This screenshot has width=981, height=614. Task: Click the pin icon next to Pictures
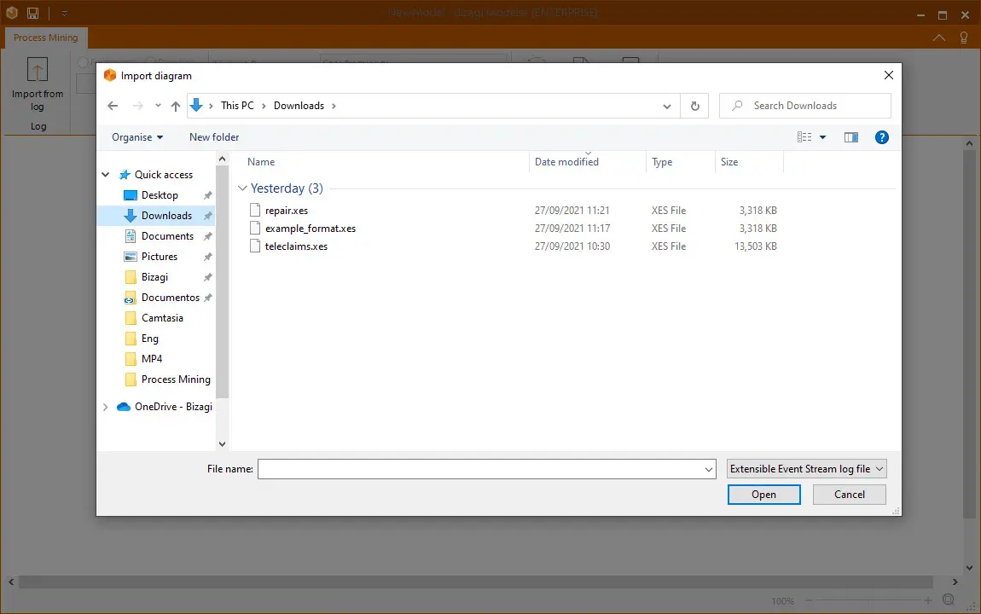(207, 257)
